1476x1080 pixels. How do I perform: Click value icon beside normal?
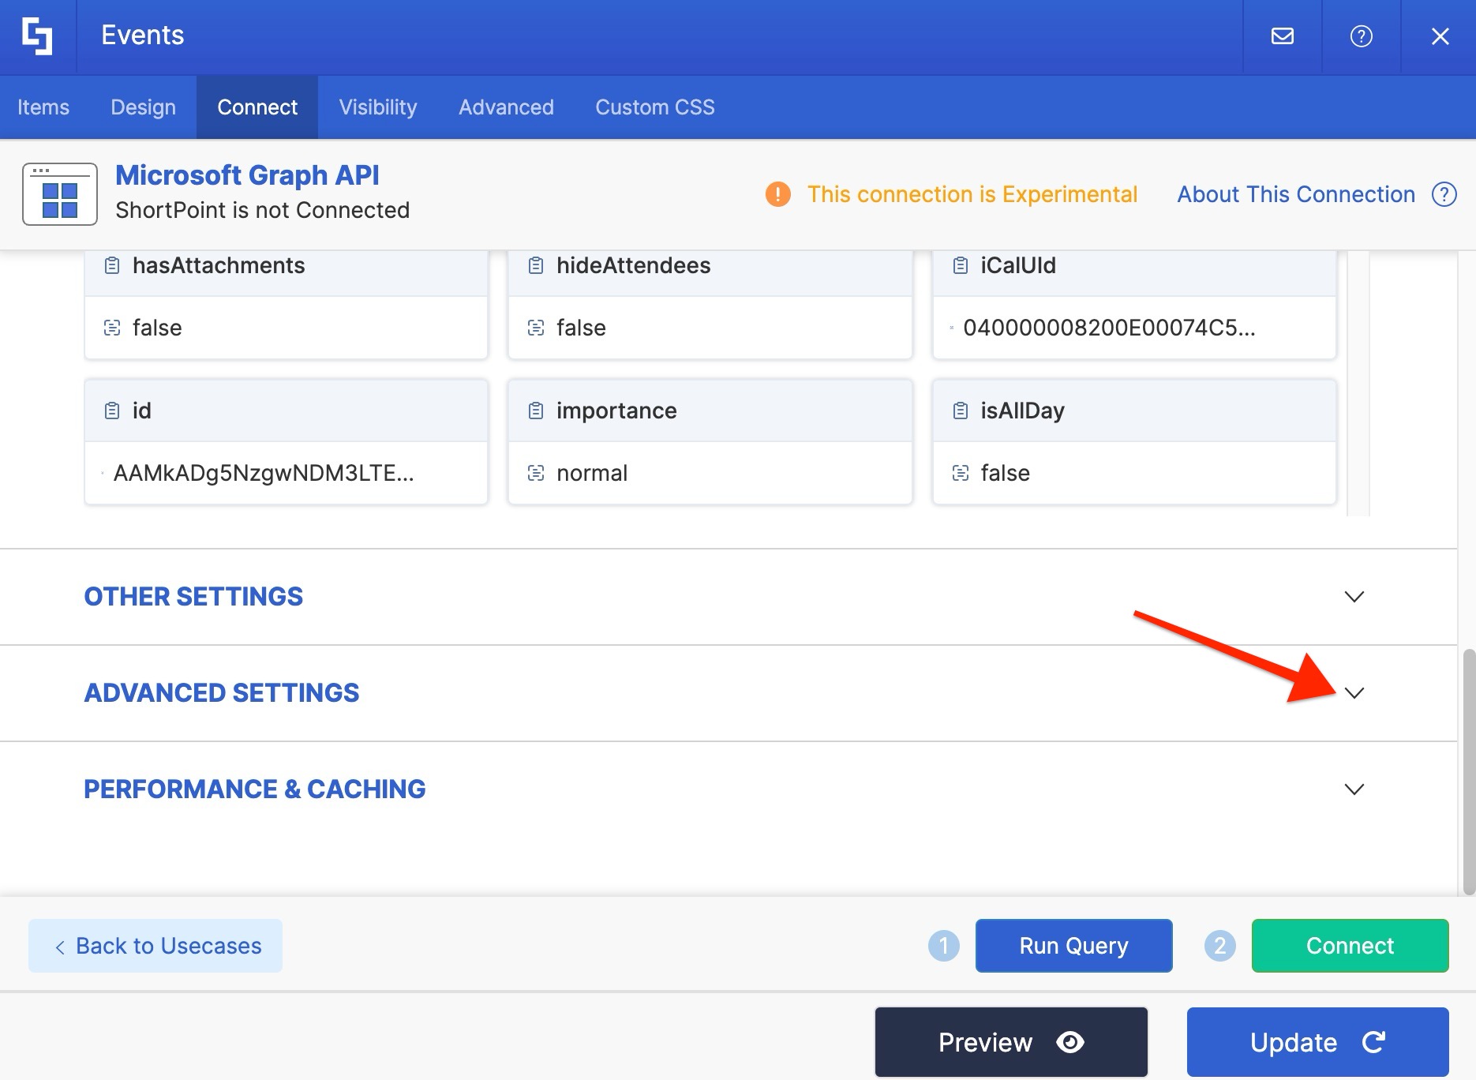tap(536, 473)
